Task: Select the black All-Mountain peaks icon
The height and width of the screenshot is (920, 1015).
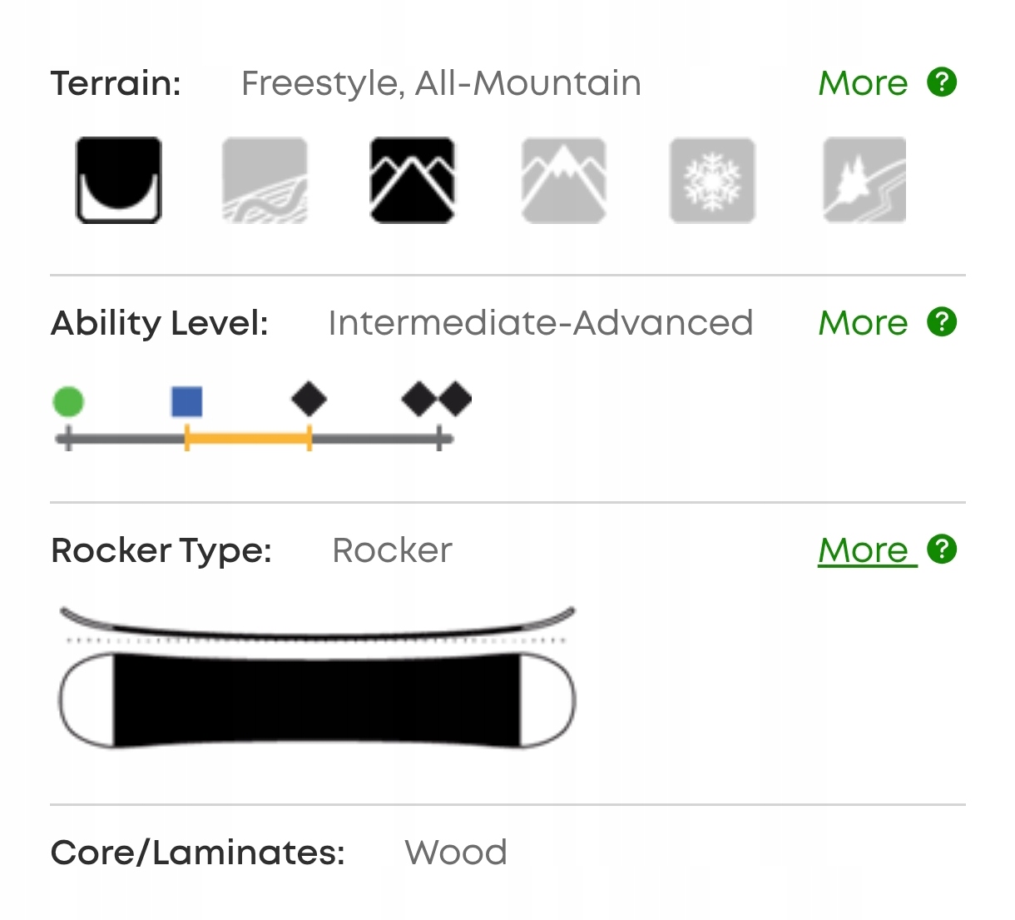Action: coord(412,181)
